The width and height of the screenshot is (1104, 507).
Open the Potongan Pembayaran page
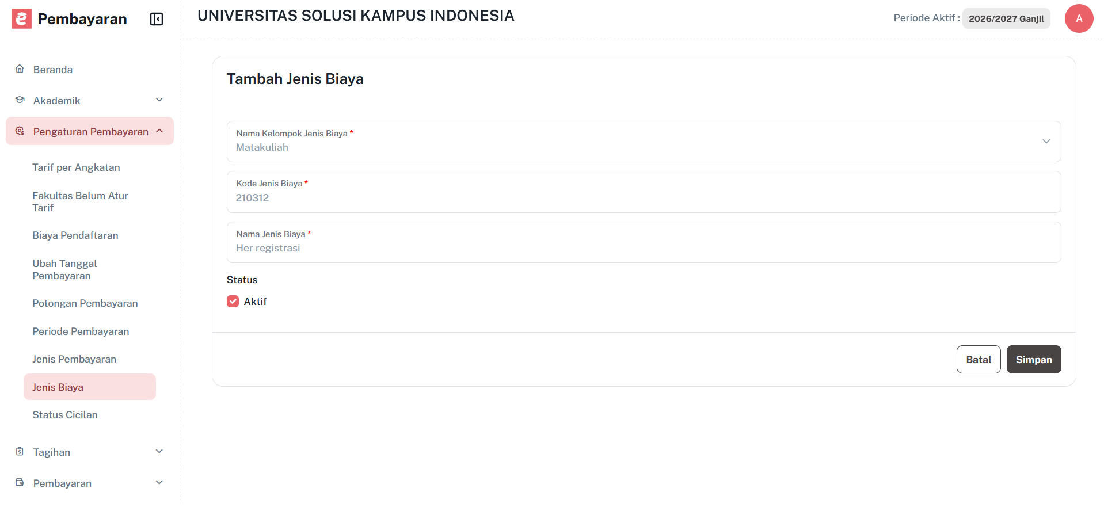(85, 303)
